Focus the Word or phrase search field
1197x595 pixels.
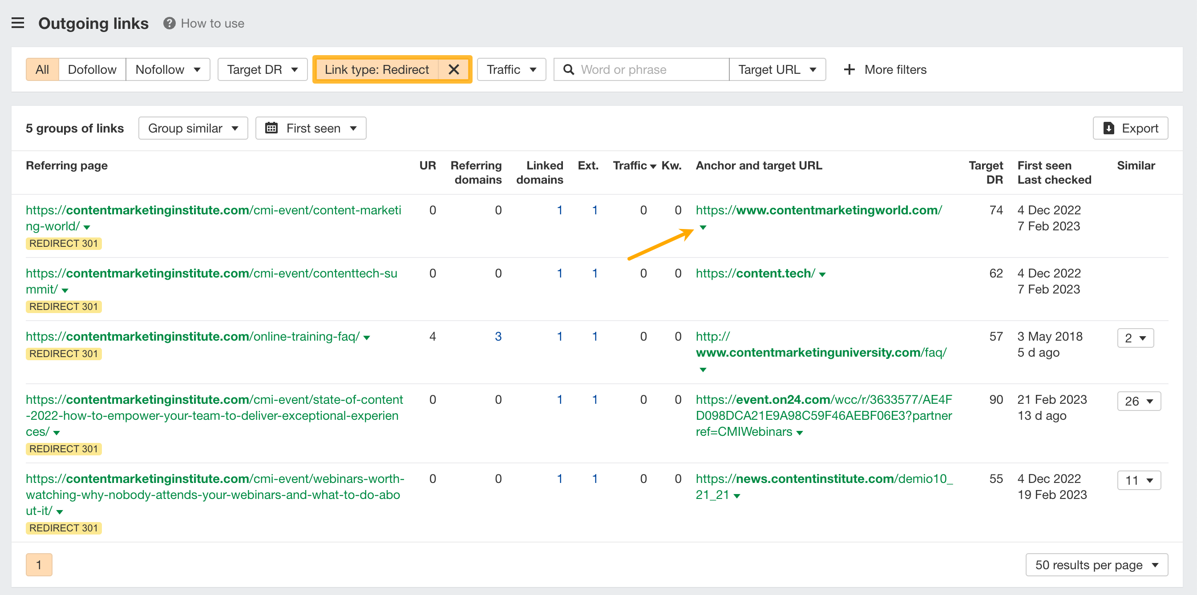coord(641,70)
